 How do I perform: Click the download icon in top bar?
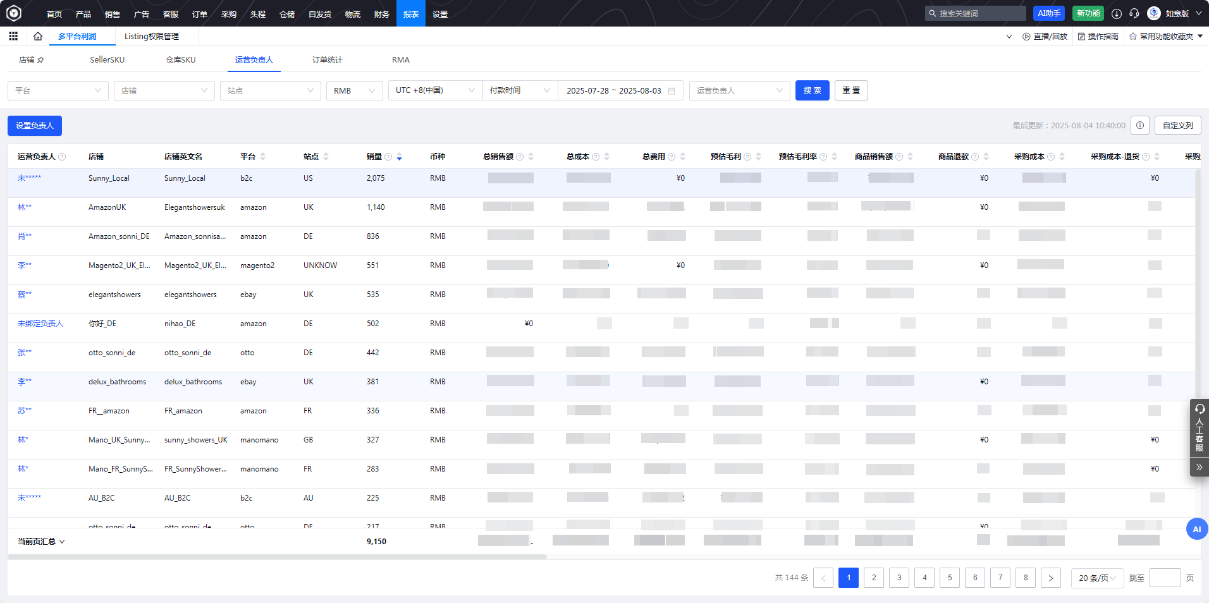pyautogui.click(x=1117, y=13)
